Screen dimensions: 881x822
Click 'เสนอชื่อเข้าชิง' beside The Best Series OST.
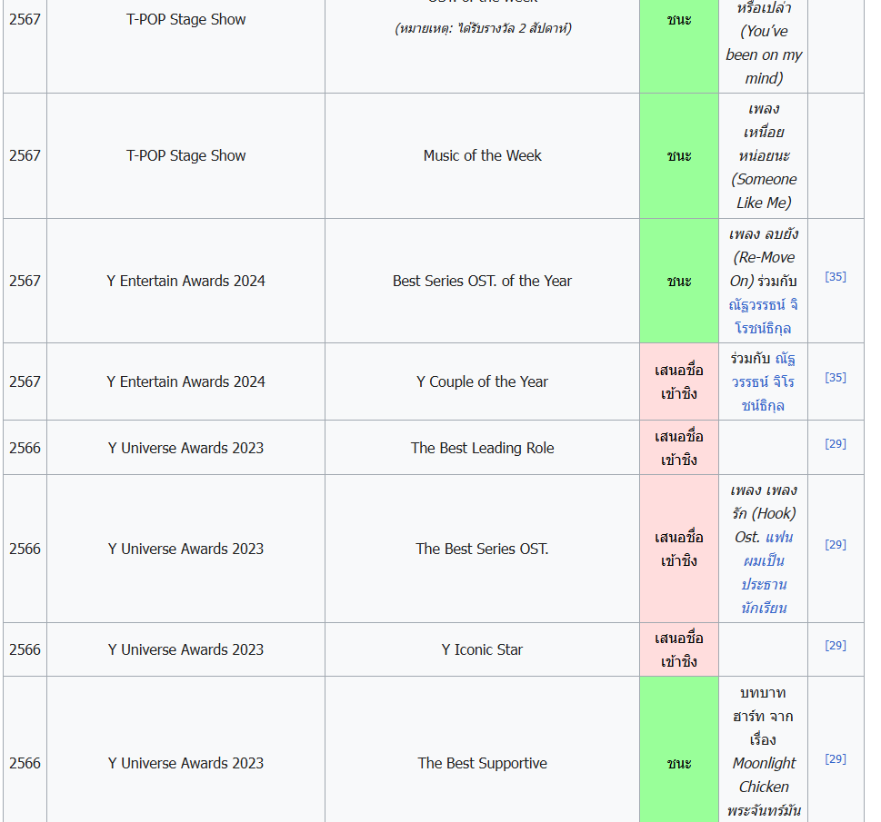[x=679, y=549]
